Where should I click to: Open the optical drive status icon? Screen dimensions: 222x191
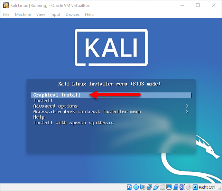(x=136, y=187)
